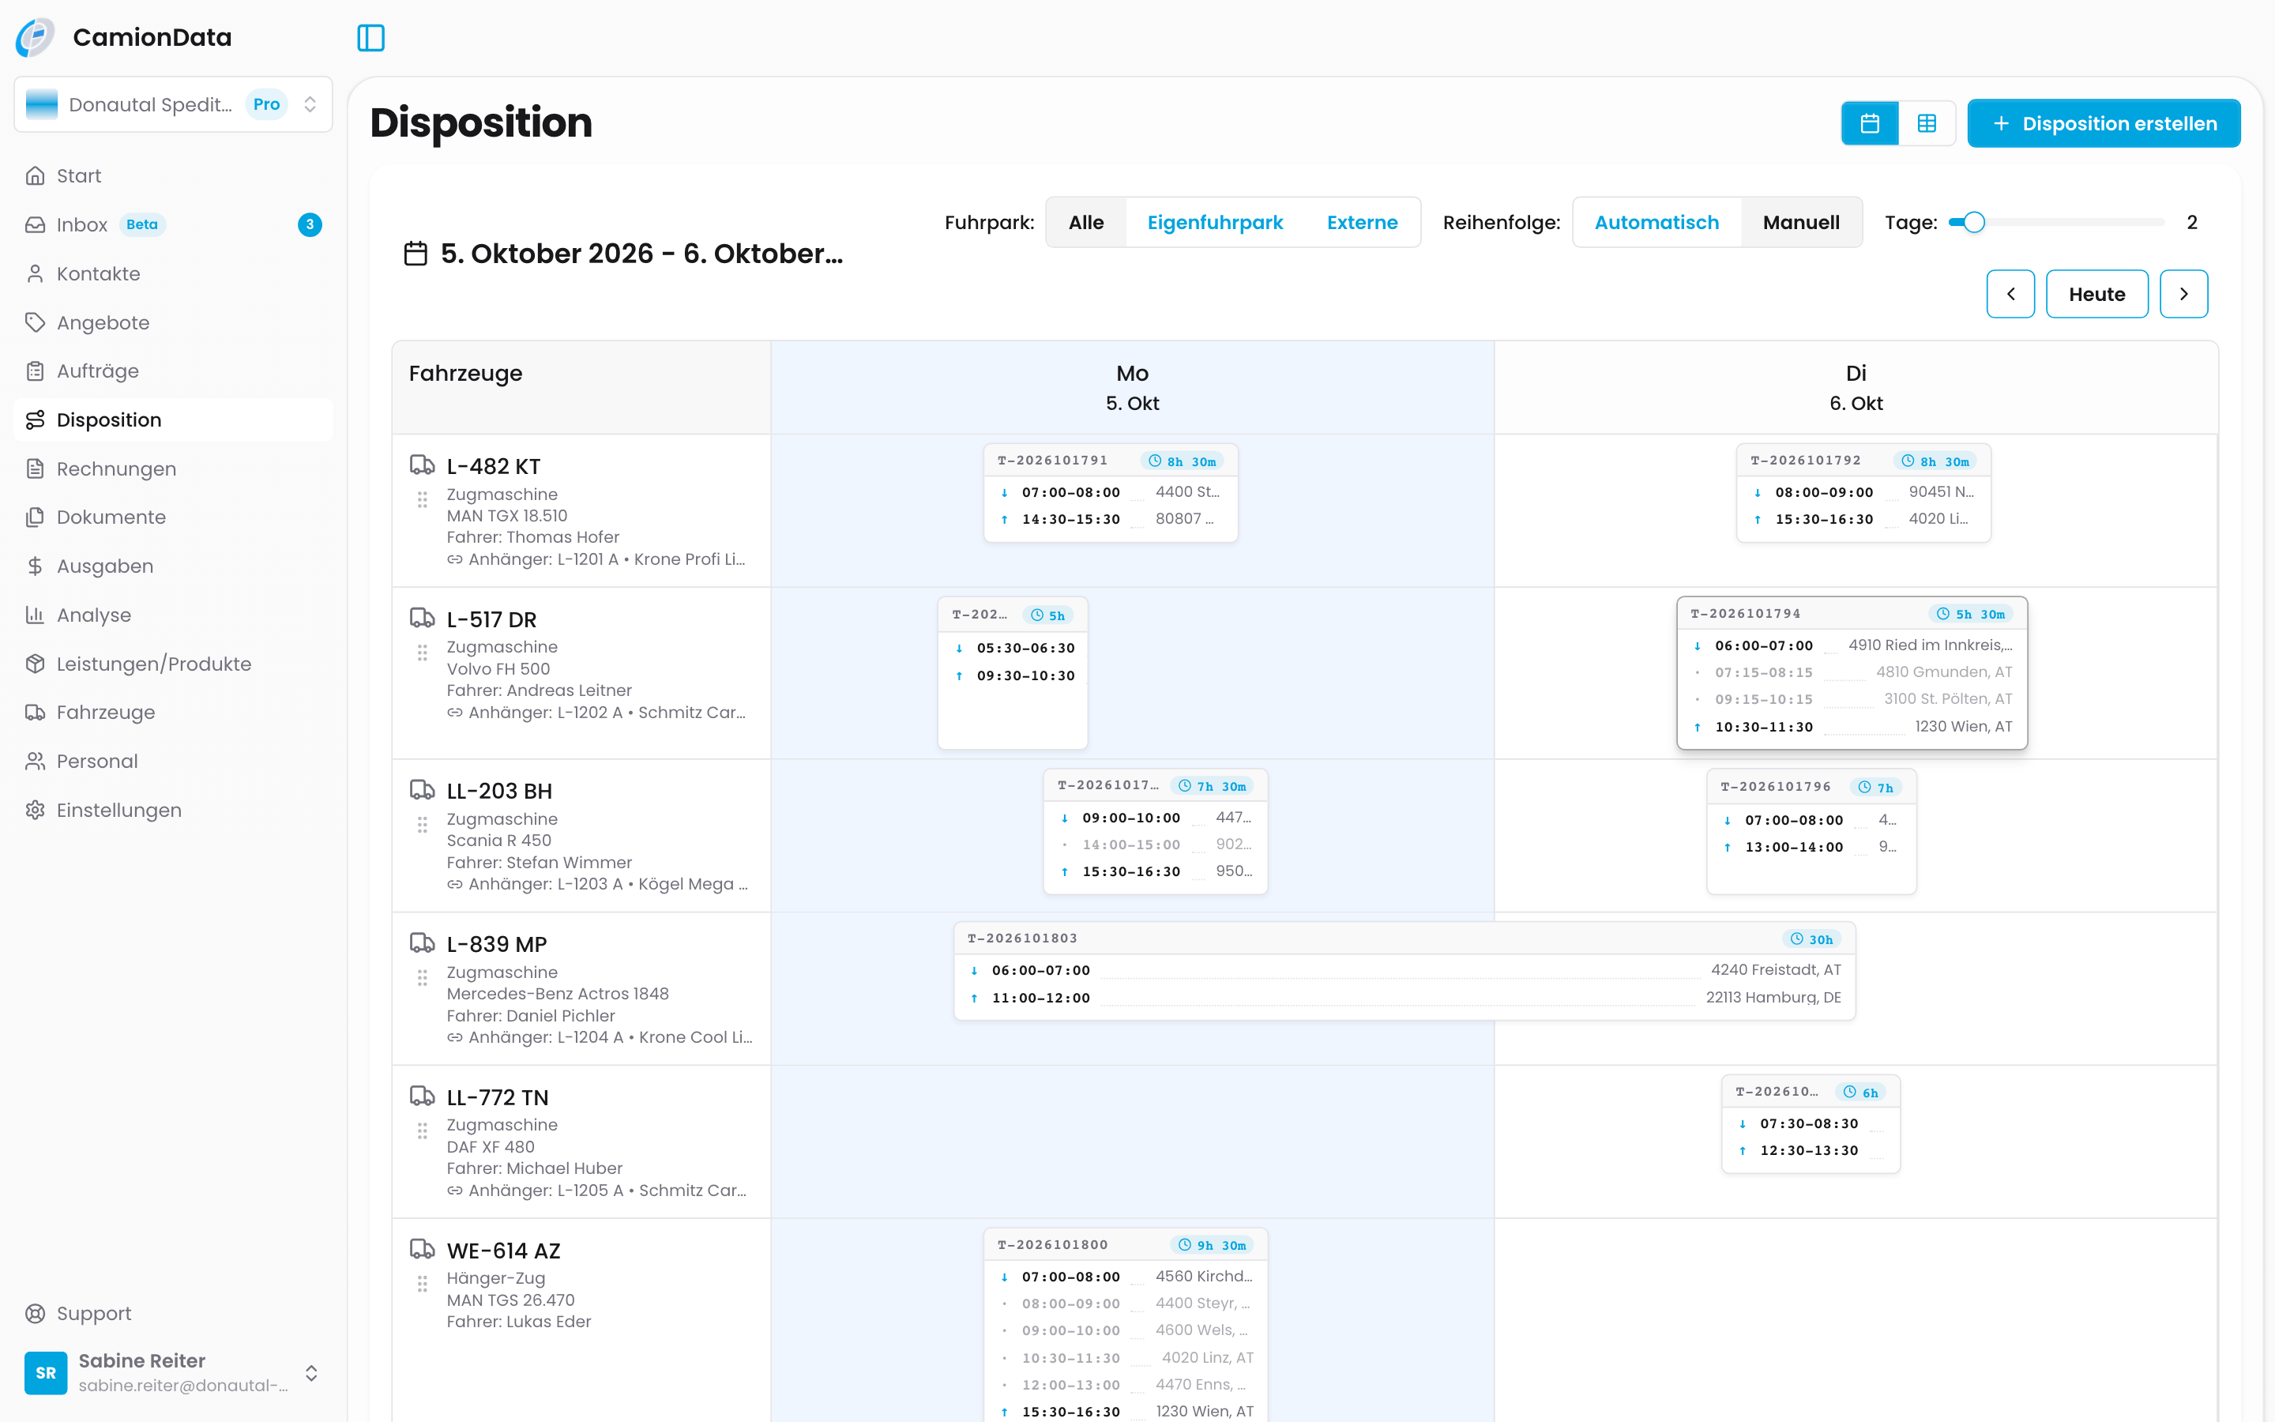2275x1422 pixels.
Task: Select Alle fleet filter
Action: click(1086, 223)
